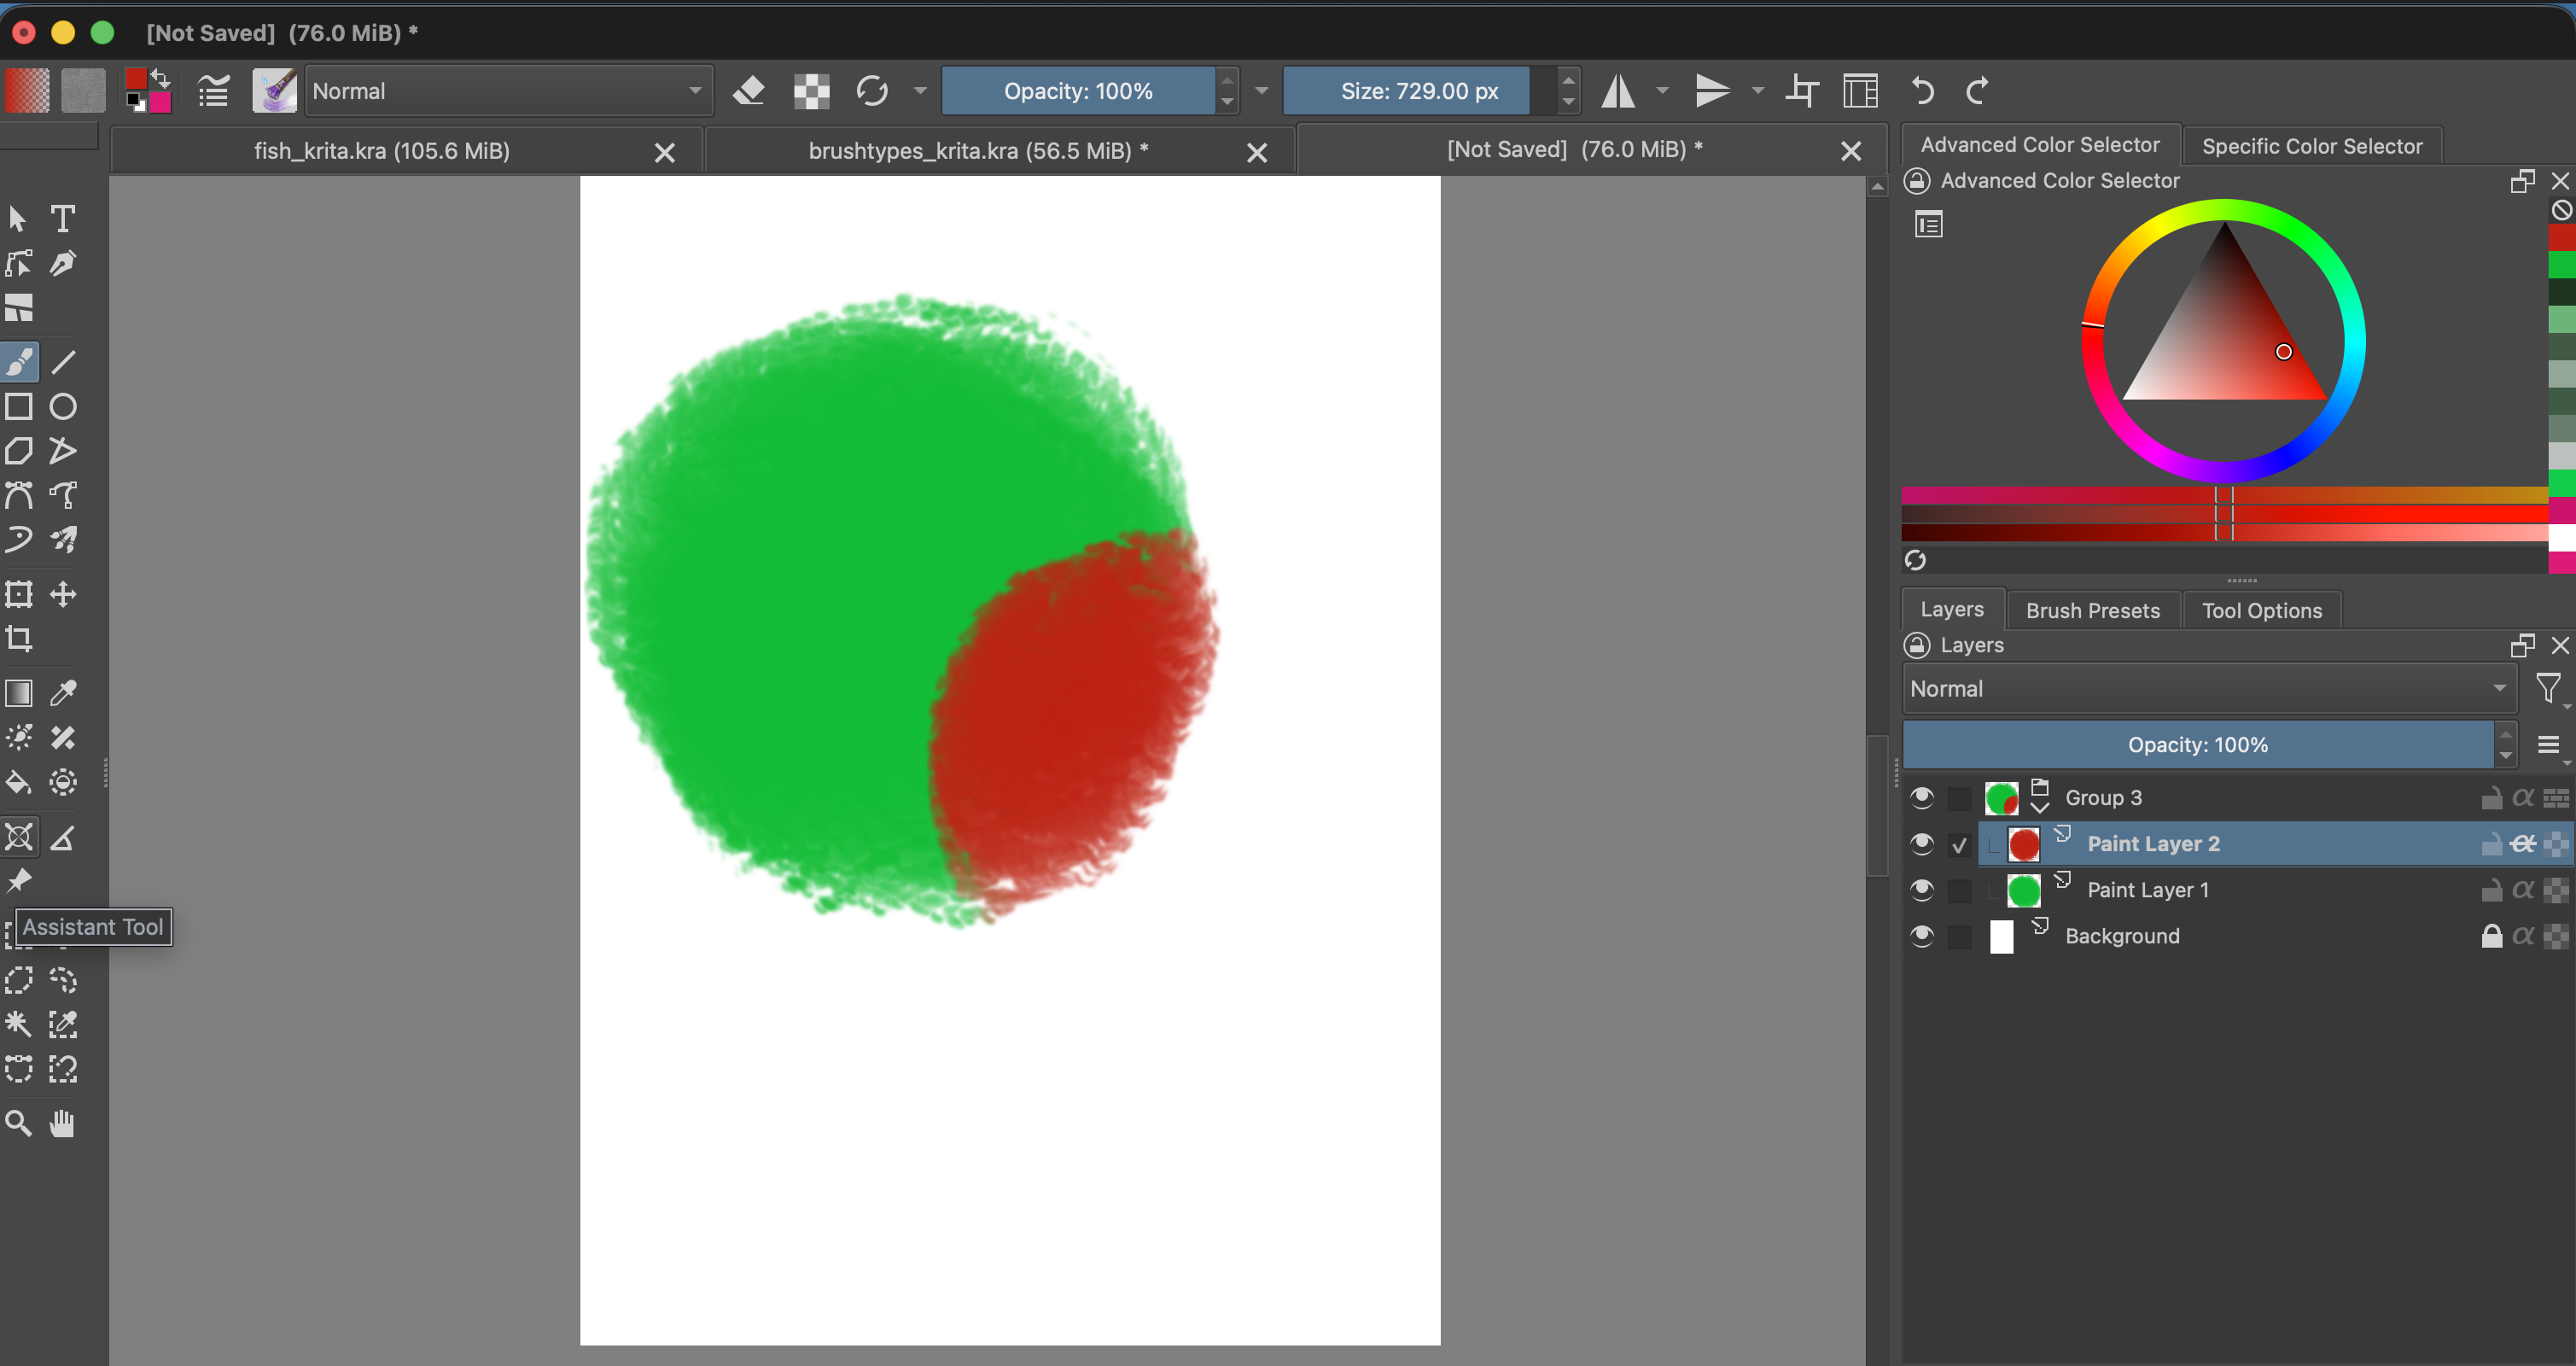Select the Move tool

click(x=63, y=594)
